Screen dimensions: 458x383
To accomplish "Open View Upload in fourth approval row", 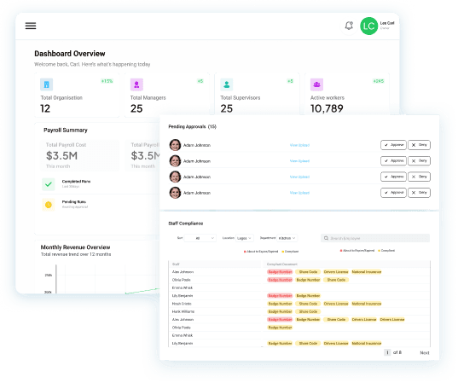I will coord(299,193).
